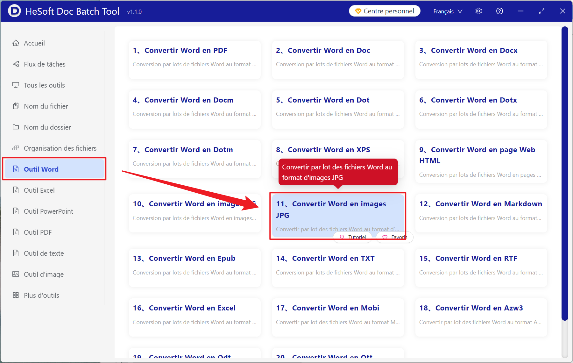Click the Outil de texte icon
Screen dimensions: 573x363
(x=16, y=253)
